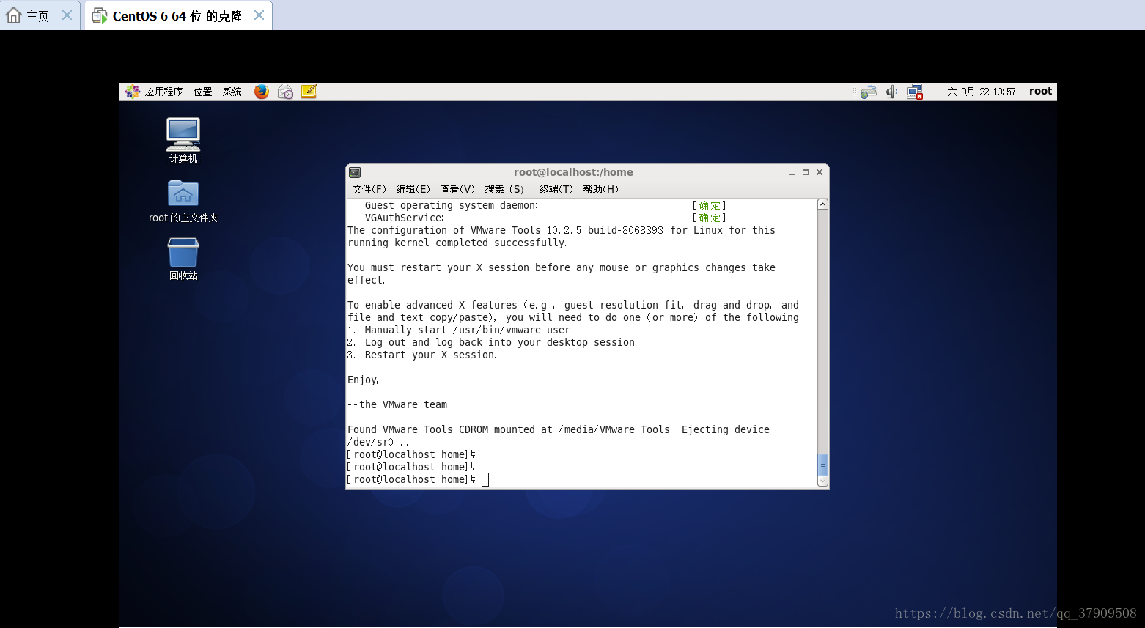Click the terminal scrollbar down arrow
The image size is (1145, 628).
tap(822, 481)
